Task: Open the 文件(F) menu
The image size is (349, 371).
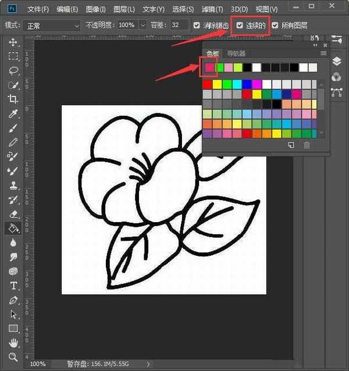Action: click(x=38, y=9)
